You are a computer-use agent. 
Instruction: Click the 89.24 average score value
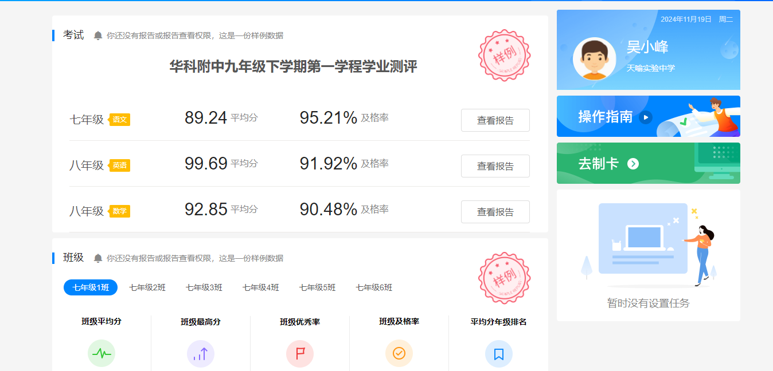(x=206, y=117)
